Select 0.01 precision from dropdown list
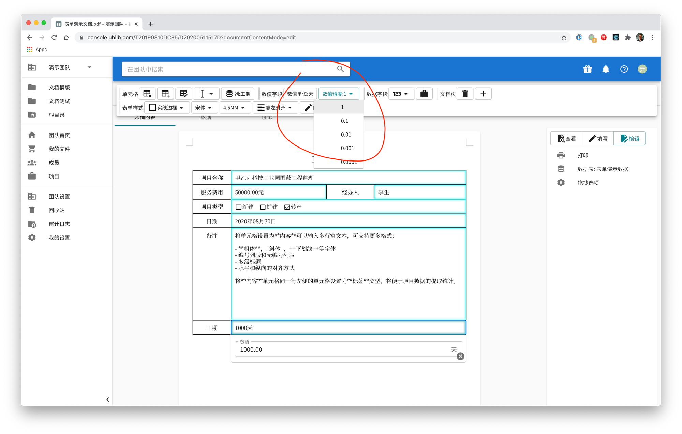 346,135
